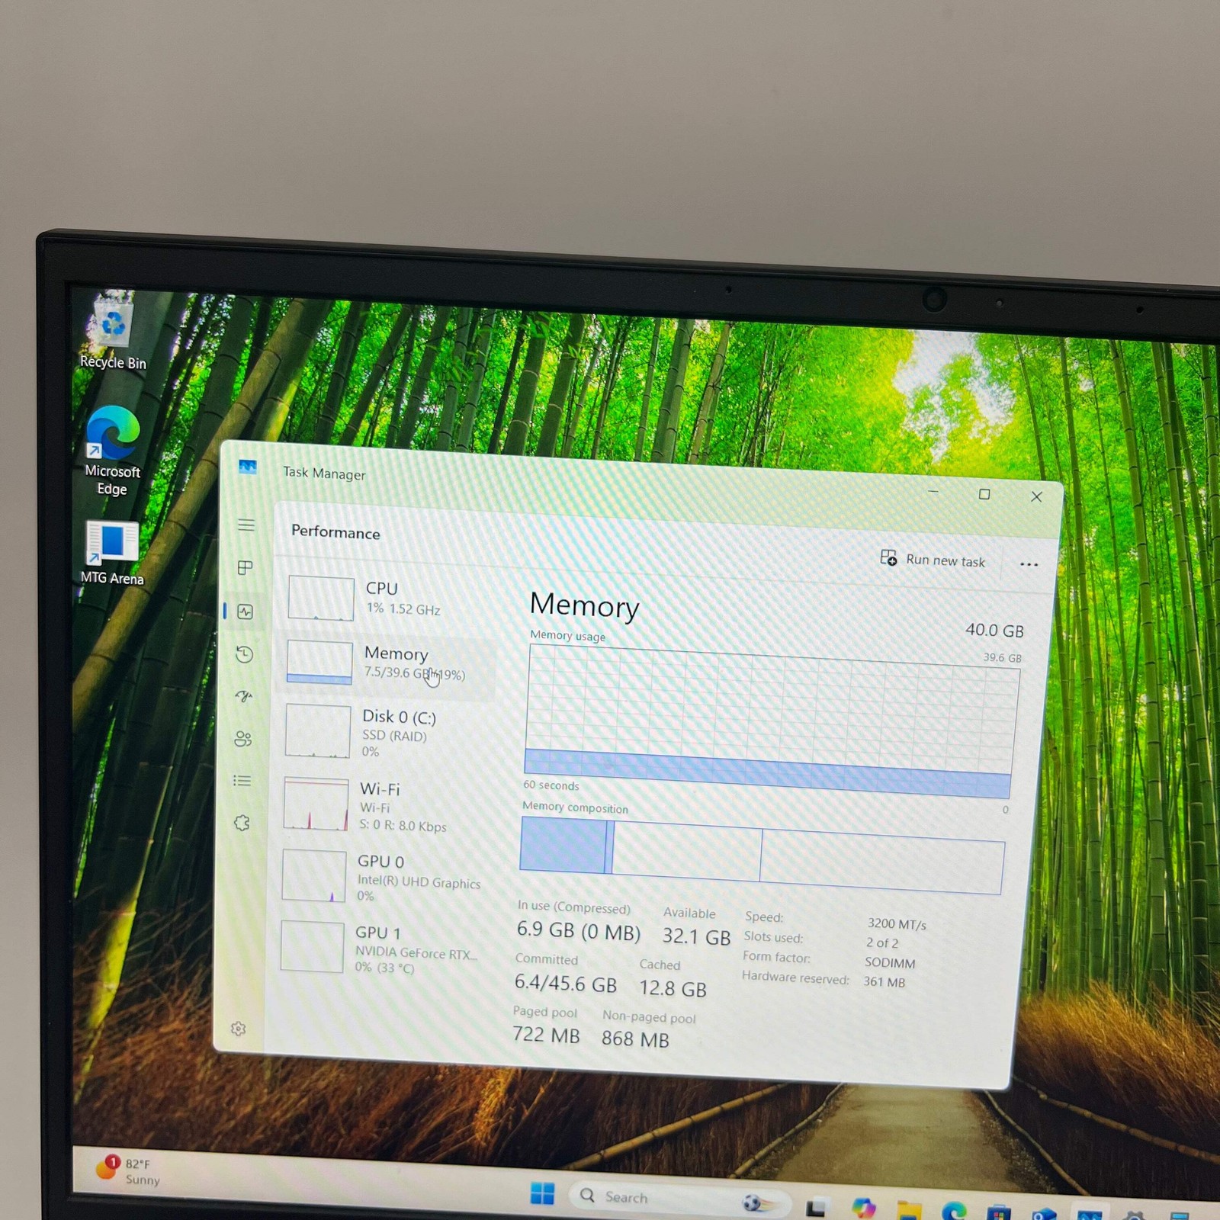Click the Task Manager app icon in title bar
This screenshot has width=1220, height=1220.
248,467
